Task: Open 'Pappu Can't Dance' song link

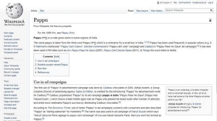Action: [x=71, y=47]
